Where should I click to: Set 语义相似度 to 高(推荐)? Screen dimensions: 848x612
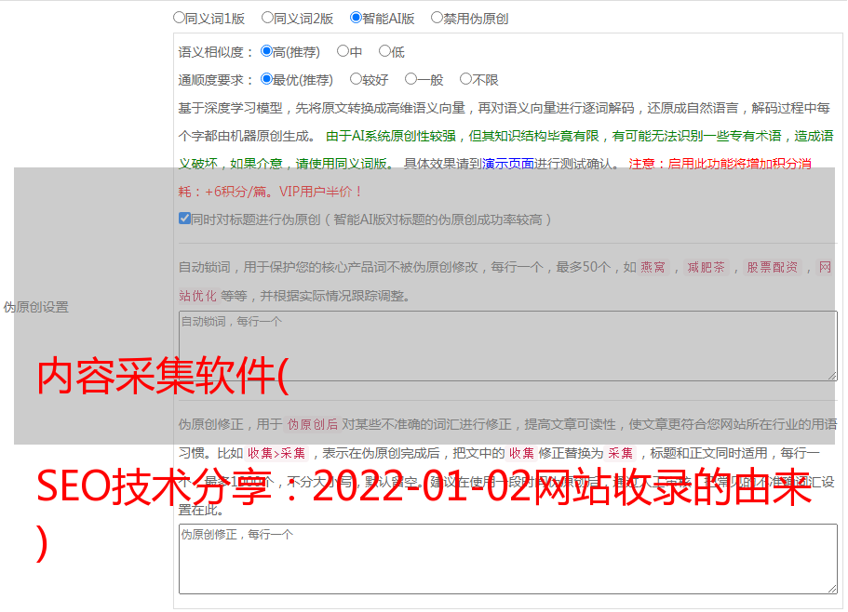(x=266, y=51)
